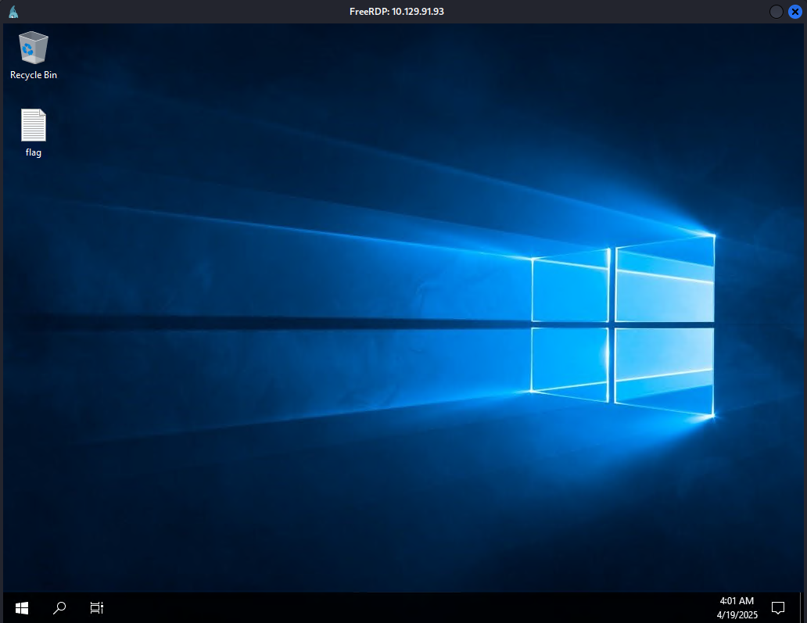Click the wallpaper Windows logo's bottom-right pane

(x=665, y=367)
